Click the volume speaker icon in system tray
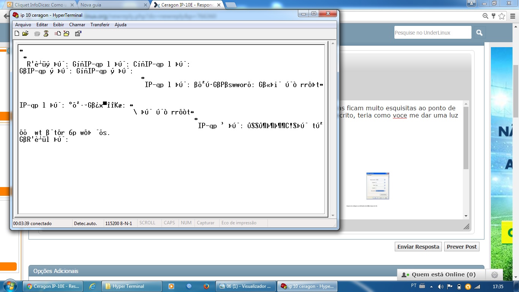The height and width of the screenshot is (292, 519). tap(441, 286)
